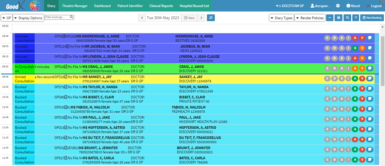Screen dimensions: 385x166
Task: Click the green In Consultation status block
Action: pos(24,69)
